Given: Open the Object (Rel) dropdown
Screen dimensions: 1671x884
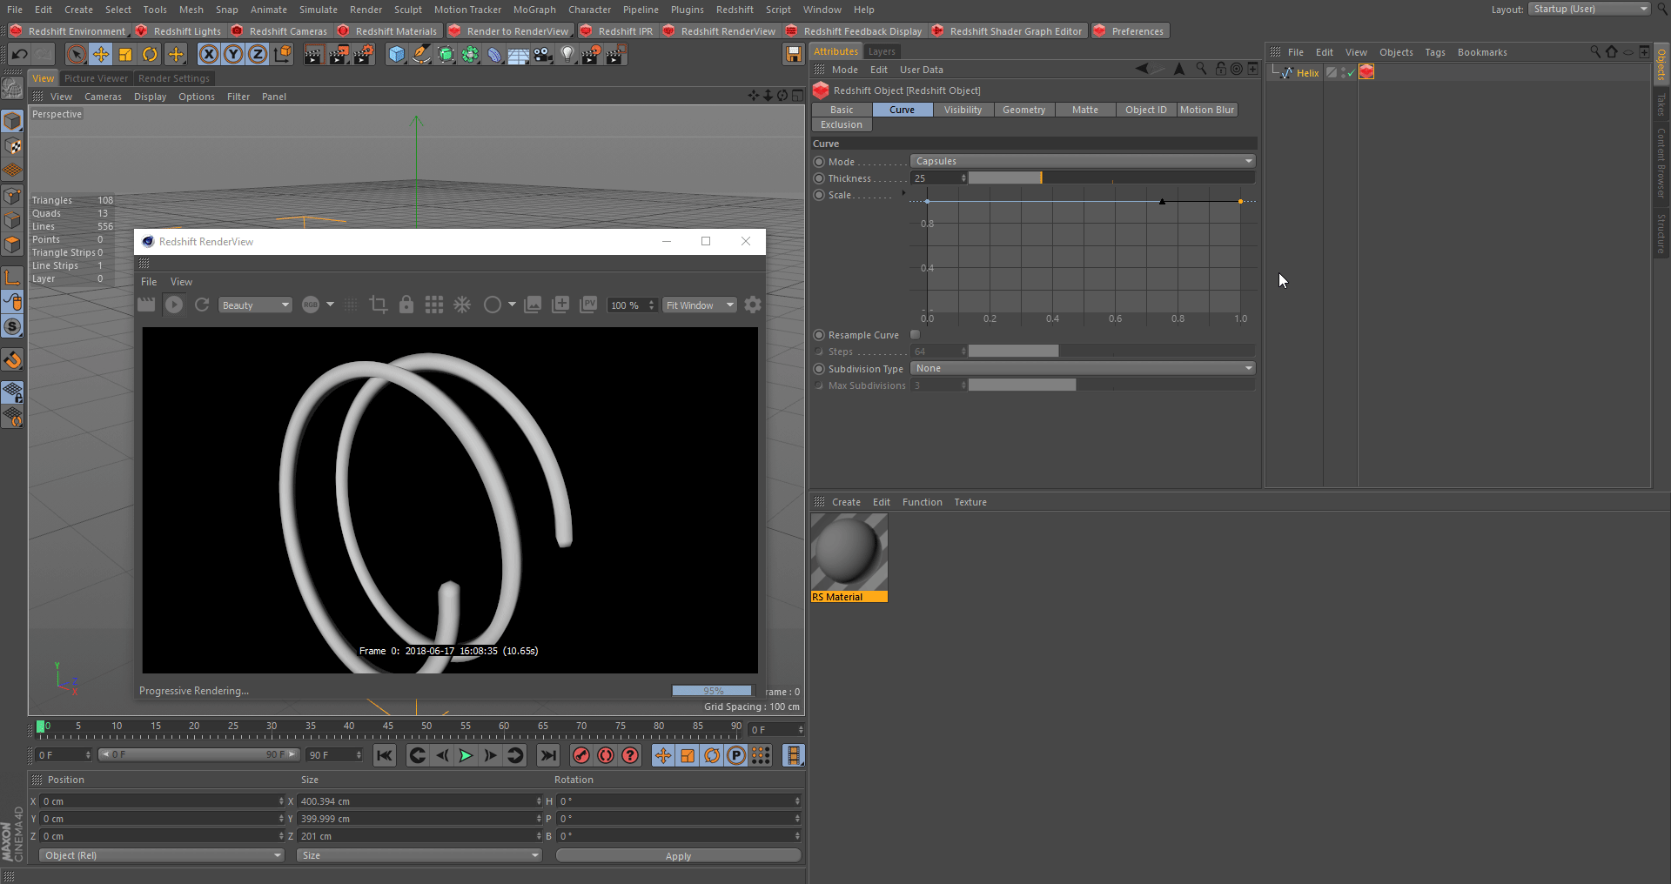Looking at the screenshot, I should point(162,855).
